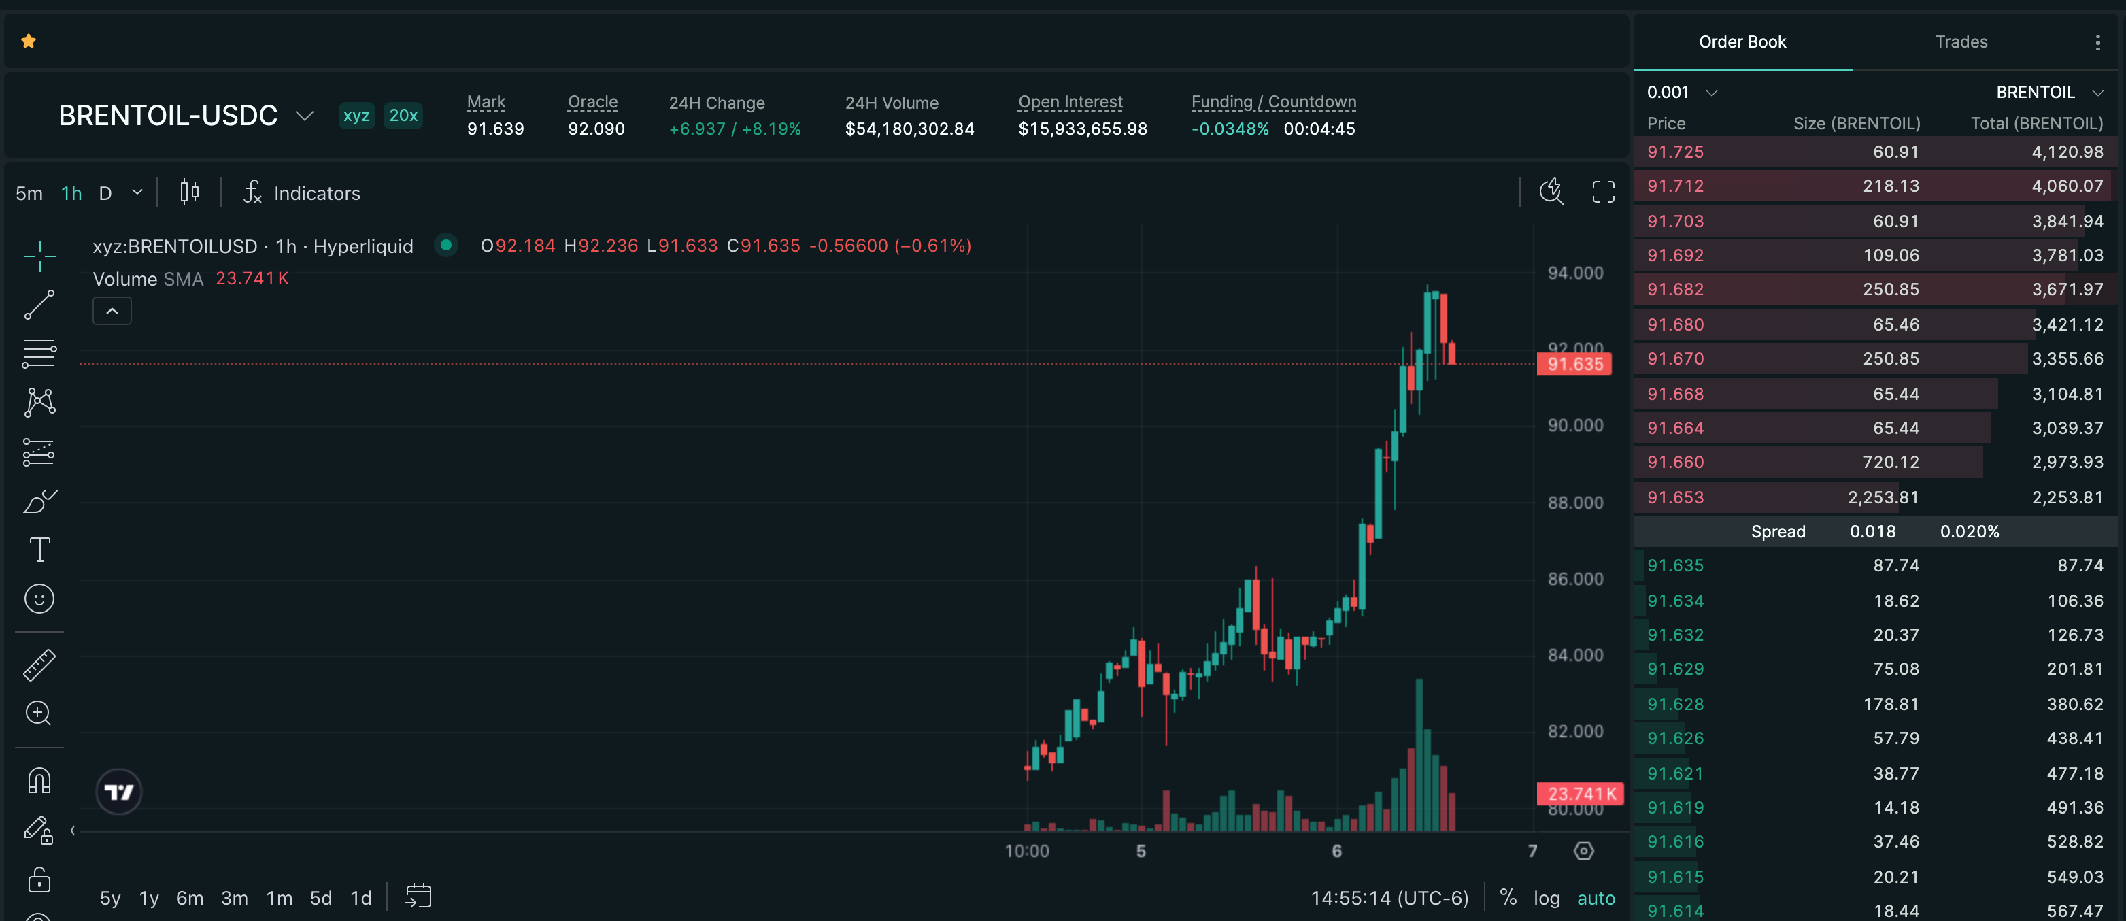Screen dimensions: 2126x921
Task: Toggle auto scale on price axis
Action: [x=1596, y=898]
